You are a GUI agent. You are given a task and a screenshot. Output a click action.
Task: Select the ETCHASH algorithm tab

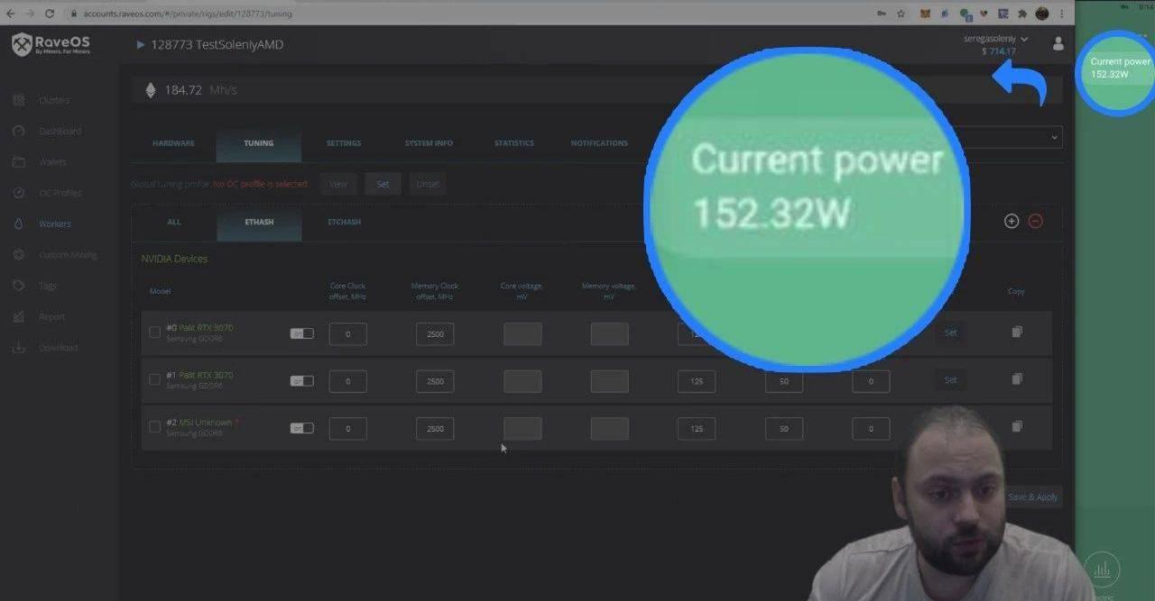[344, 222]
